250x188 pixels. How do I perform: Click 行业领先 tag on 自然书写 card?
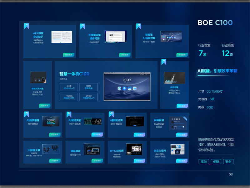[x=182, y=106]
